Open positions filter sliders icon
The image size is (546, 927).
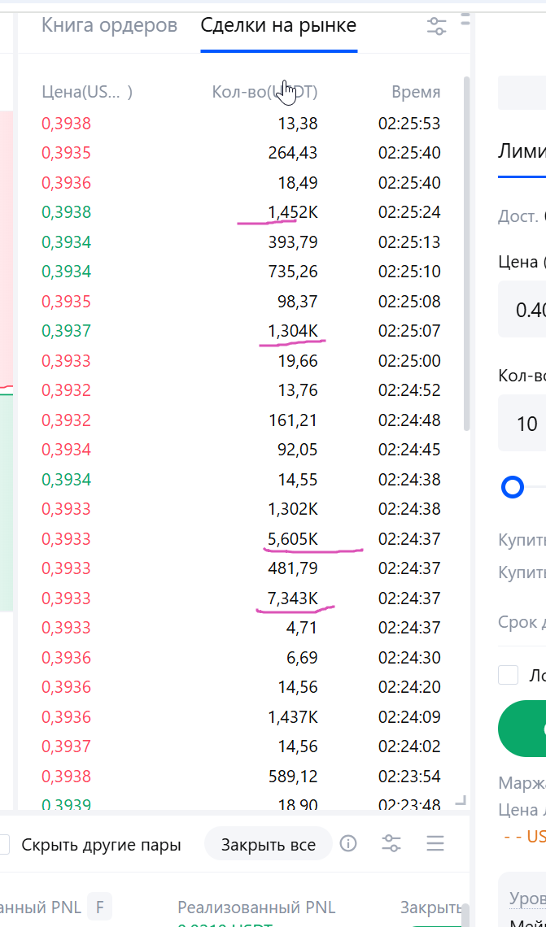pyautogui.click(x=391, y=843)
